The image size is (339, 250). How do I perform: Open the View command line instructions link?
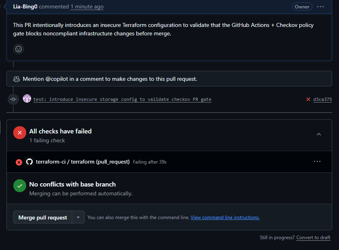click(x=225, y=217)
